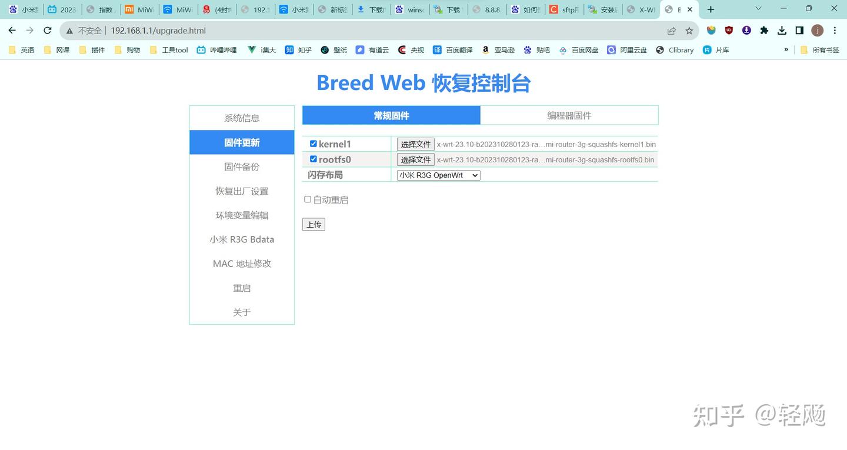The width and height of the screenshot is (847, 450).
Task: Reload the Breed upgrade page
Action: [47, 30]
